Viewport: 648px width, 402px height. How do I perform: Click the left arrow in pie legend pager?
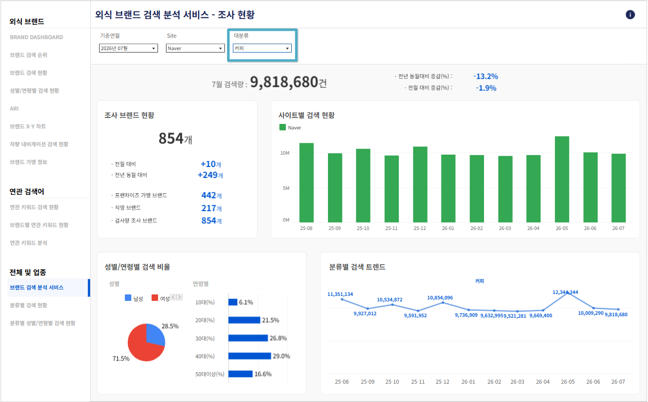tap(173, 297)
